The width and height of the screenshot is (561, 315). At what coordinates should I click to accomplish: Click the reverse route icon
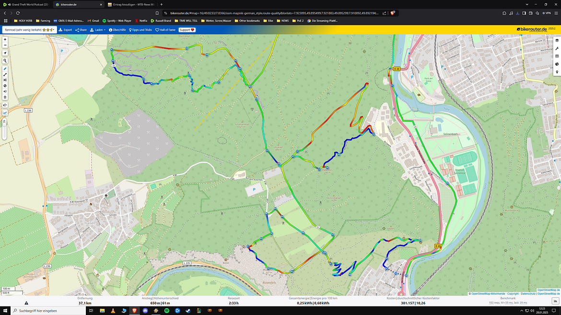[5, 91]
